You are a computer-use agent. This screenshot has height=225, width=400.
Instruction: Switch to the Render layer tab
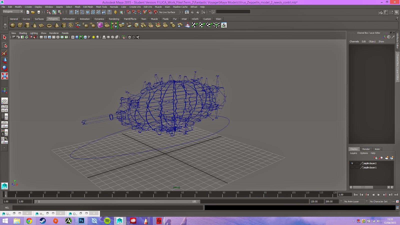pyautogui.click(x=366, y=149)
